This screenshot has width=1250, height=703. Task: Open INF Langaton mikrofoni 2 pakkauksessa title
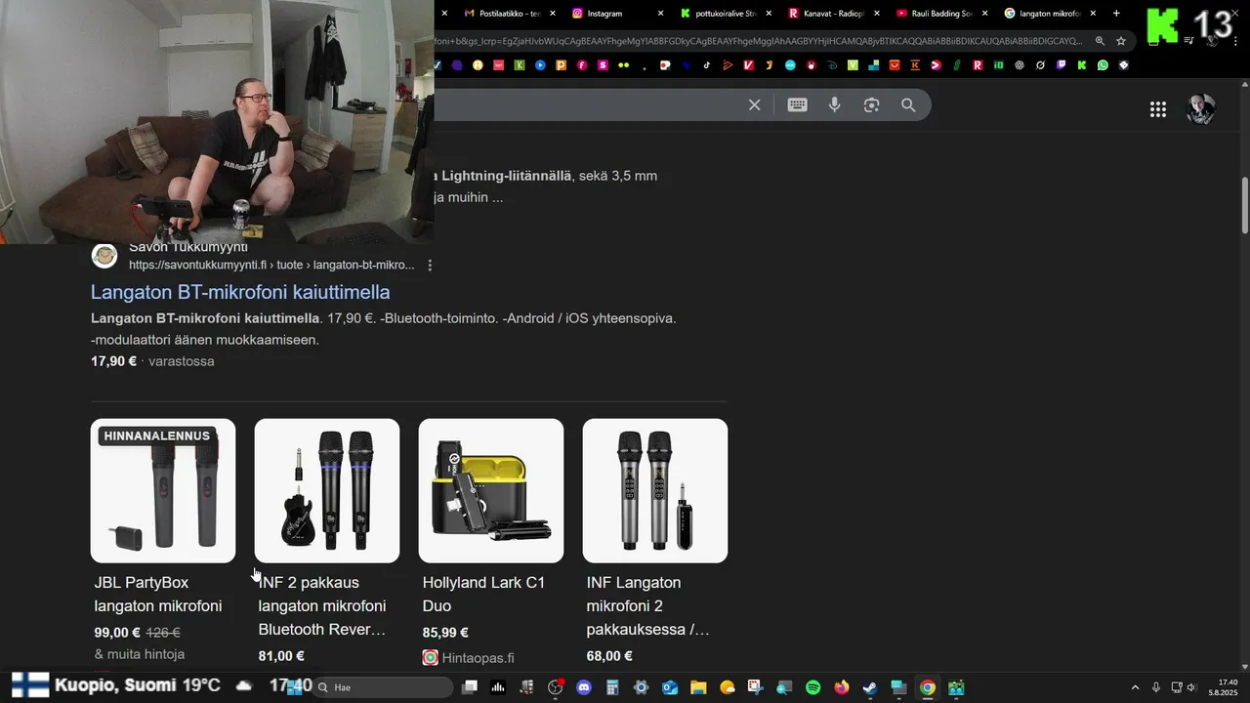648,606
